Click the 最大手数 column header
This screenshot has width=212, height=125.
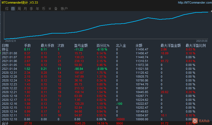47,45
